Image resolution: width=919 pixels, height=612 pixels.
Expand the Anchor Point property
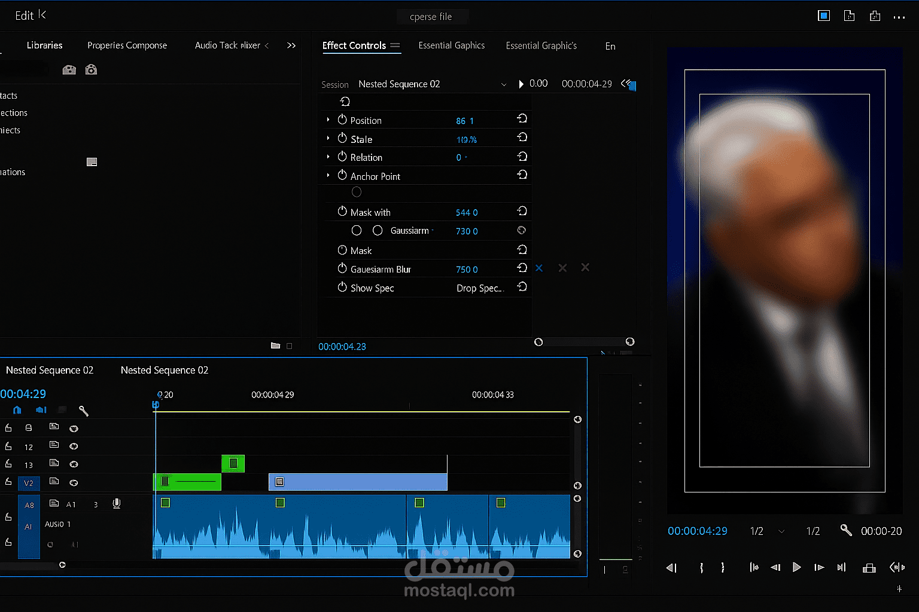click(328, 176)
